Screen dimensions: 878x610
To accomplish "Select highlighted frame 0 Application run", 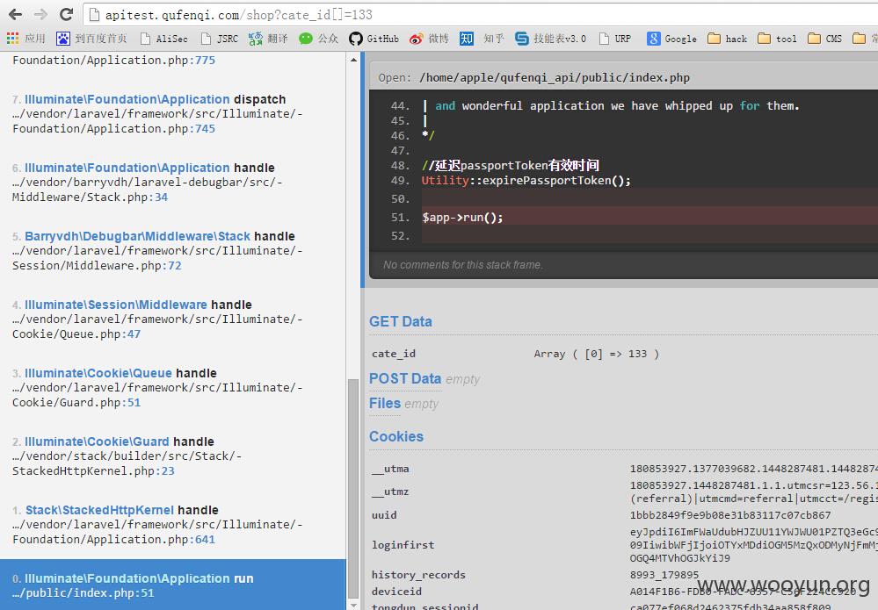I will 173,585.
